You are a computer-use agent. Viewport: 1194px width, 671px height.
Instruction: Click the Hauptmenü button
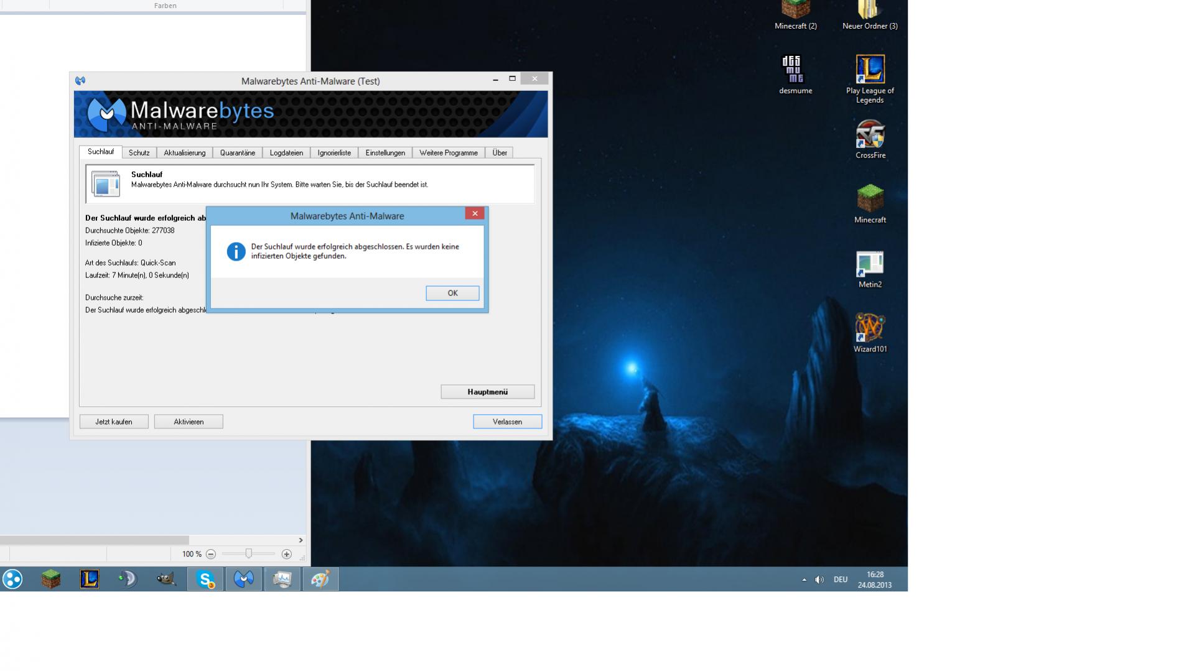pyautogui.click(x=488, y=392)
